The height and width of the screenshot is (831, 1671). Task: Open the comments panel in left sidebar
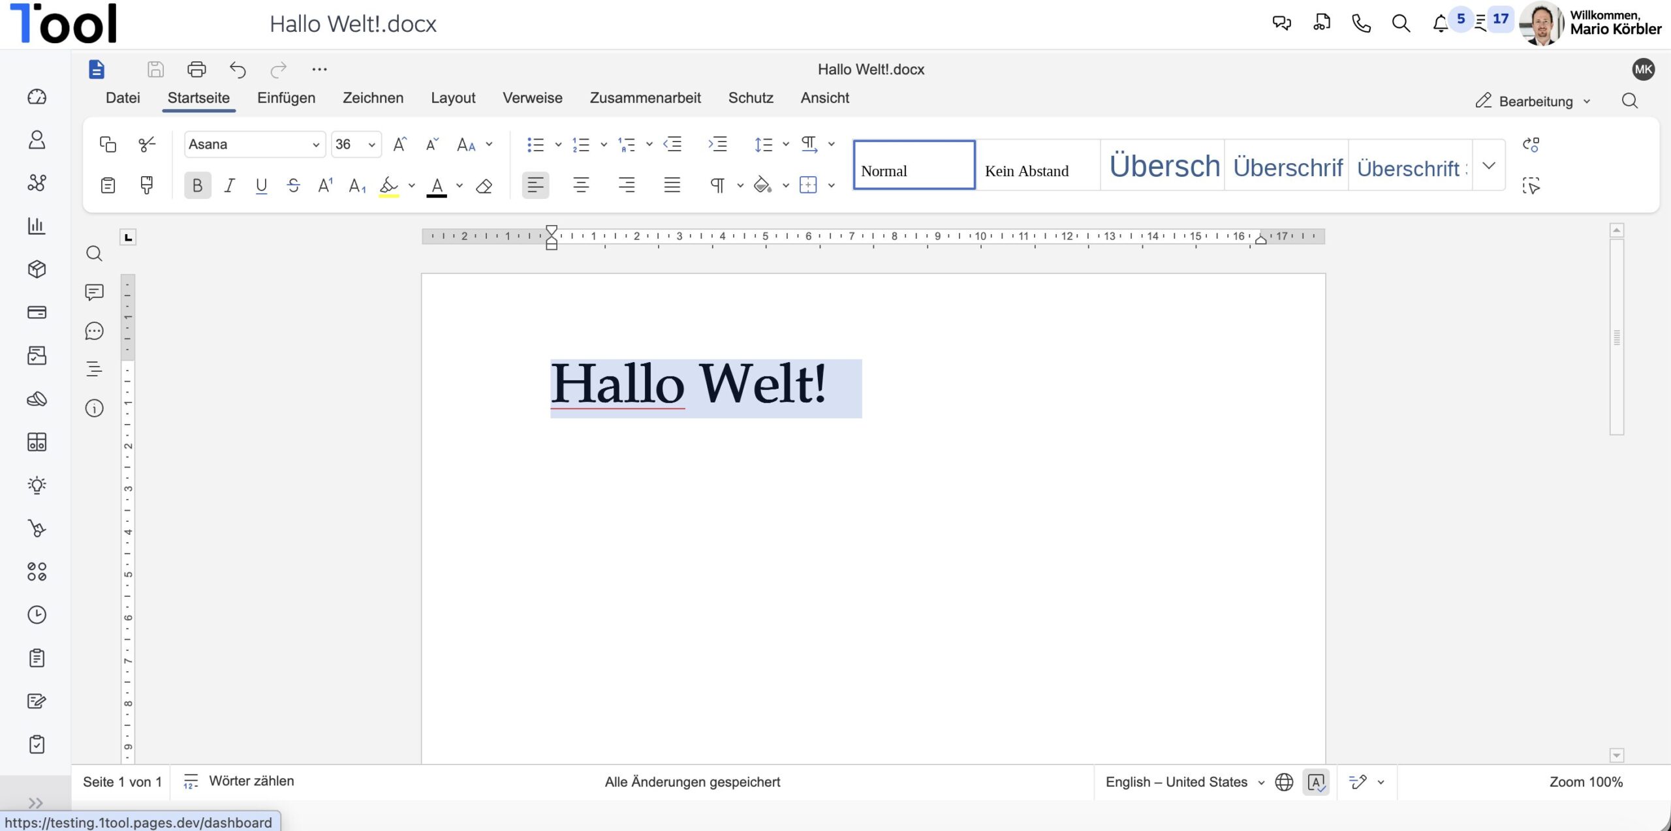coord(94,292)
